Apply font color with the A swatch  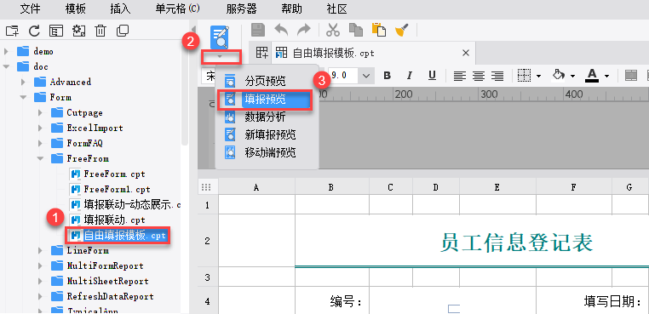(592, 76)
